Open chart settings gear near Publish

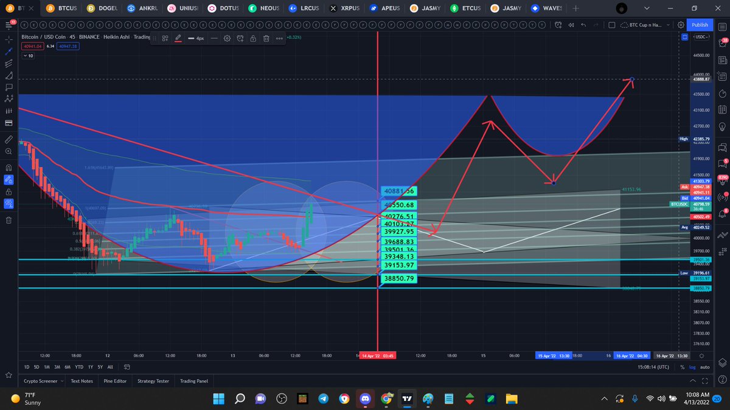pyautogui.click(x=680, y=25)
